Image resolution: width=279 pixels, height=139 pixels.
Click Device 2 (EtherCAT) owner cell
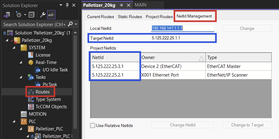point(173,66)
